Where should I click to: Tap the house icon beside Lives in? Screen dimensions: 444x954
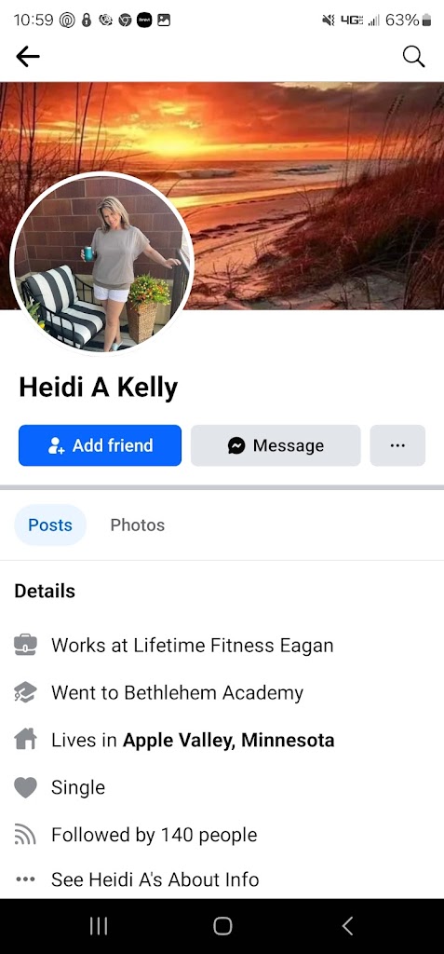tap(25, 740)
